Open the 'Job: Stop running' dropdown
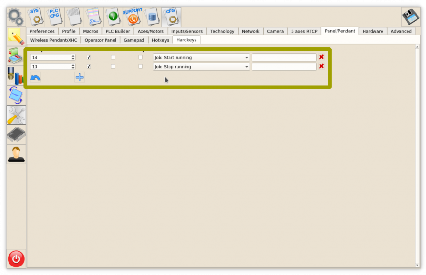The image size is (426, 275). (x=202, y=67)
